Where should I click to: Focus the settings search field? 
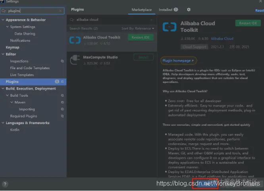(32, 11)
